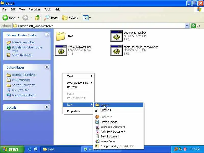The height and width of the screenshot is (153, 204).
Task: Create new Compressed (zipped) Folder
Action: pyautogui.click(x=118, y=146)
